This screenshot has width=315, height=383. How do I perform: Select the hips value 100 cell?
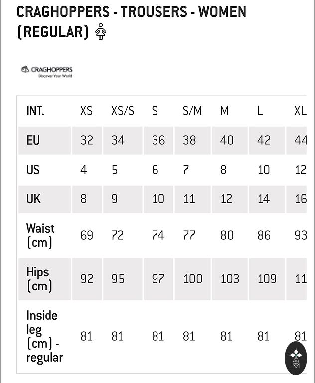pos(192,279)
